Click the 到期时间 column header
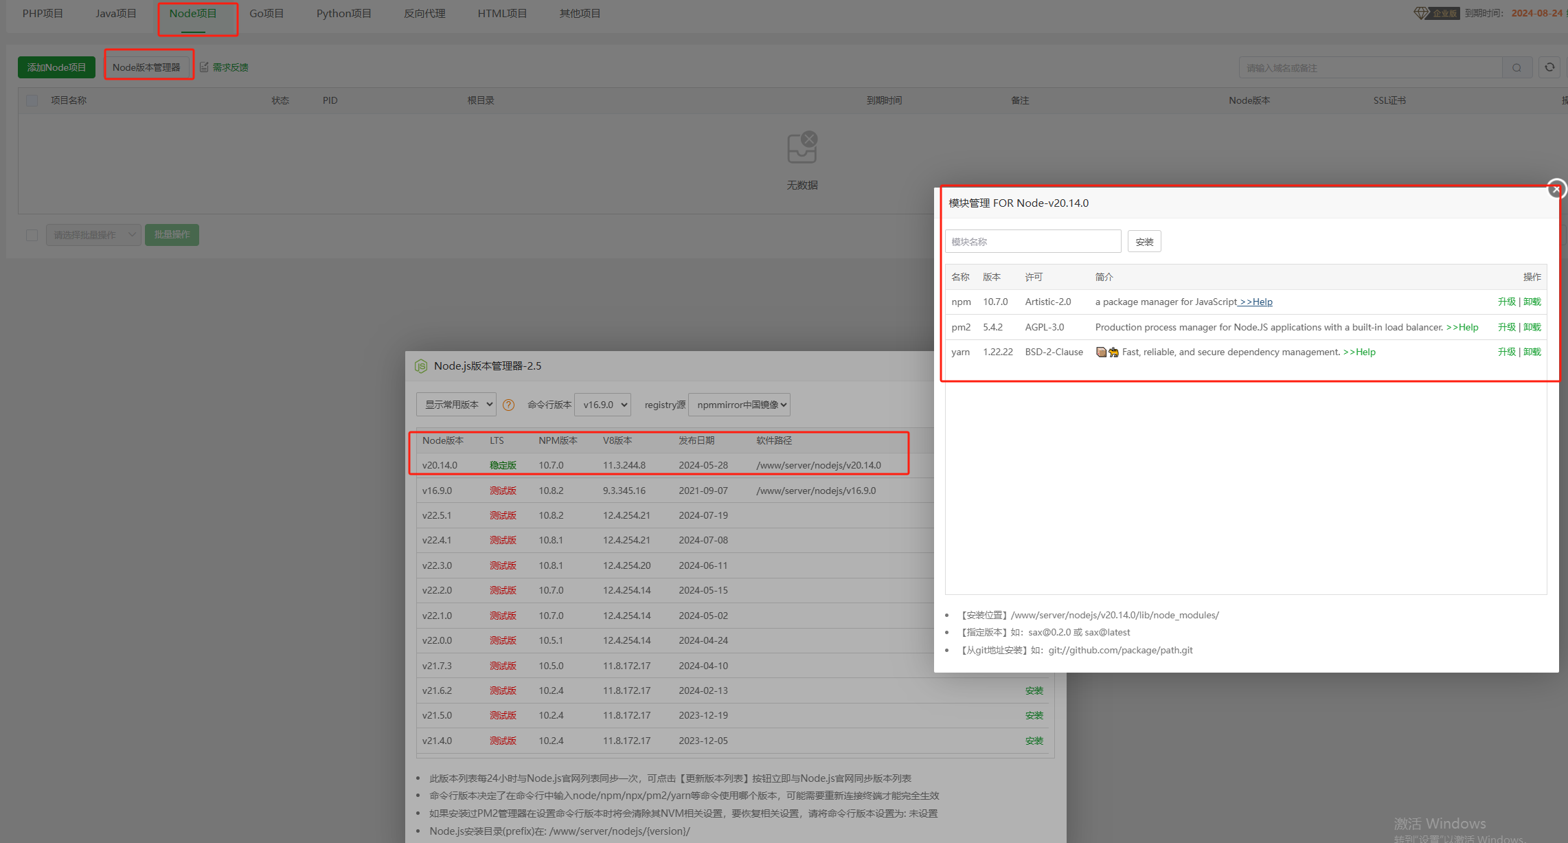This screenshot has height=843, width=1568. [884, 100]
